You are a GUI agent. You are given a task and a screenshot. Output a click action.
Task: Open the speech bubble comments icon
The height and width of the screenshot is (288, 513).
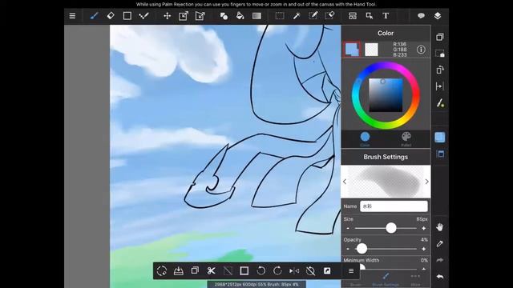pyautogui.click(x=421, y=16)
